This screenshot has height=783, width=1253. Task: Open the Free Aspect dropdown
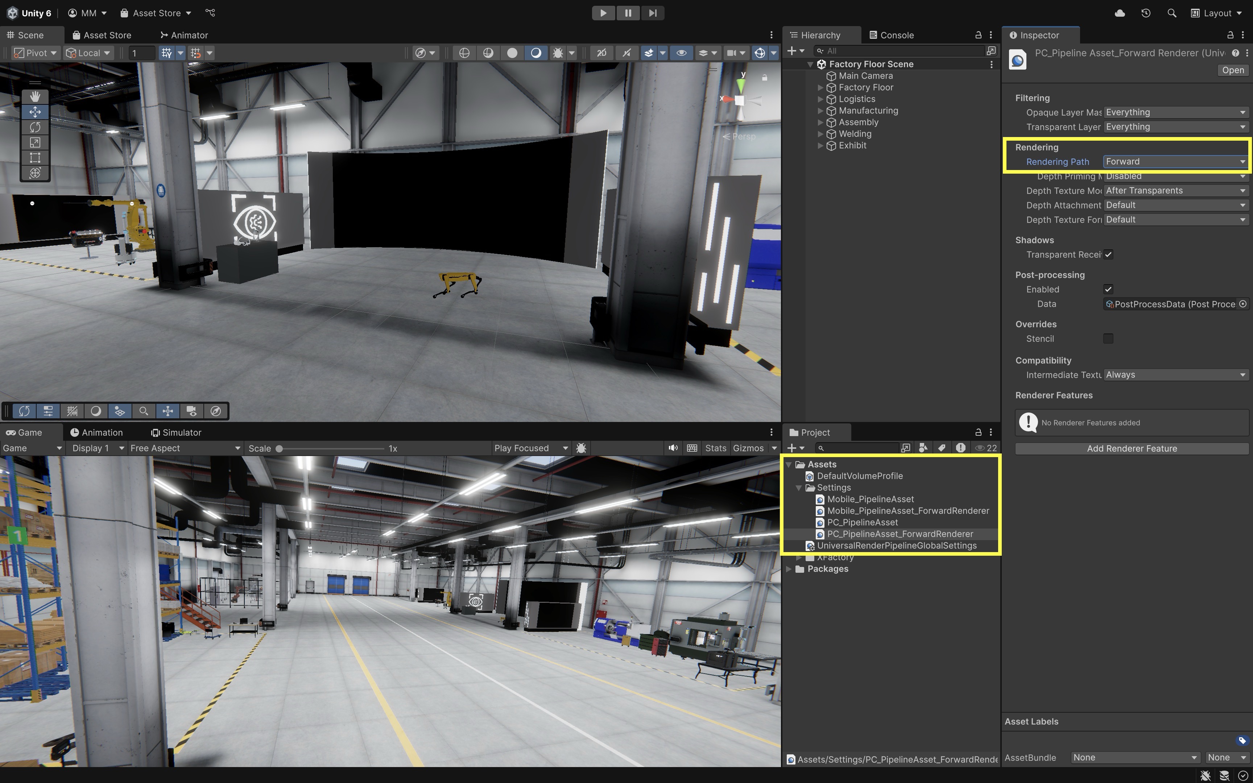(185, 448)
